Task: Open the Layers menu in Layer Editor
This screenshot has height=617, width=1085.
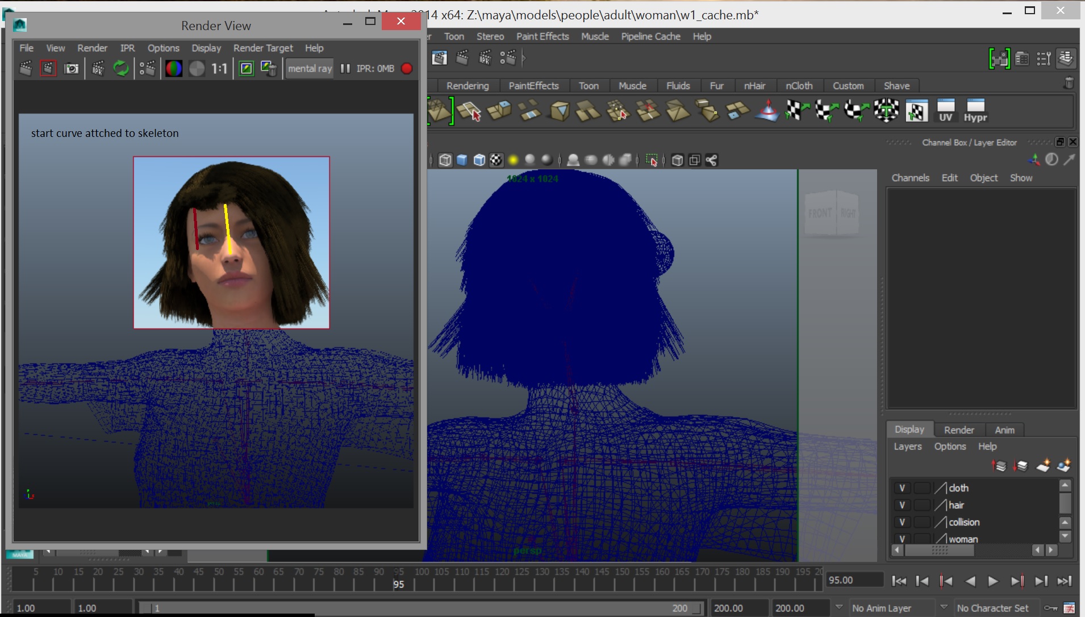Action: coord(907,447)
